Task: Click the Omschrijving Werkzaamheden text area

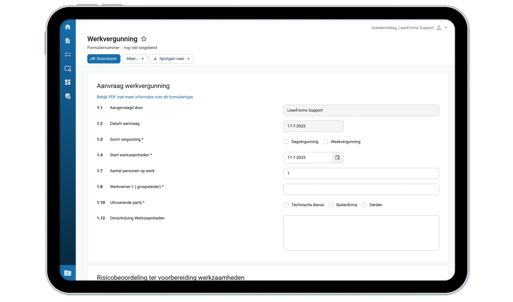Action: click(361, 233)
